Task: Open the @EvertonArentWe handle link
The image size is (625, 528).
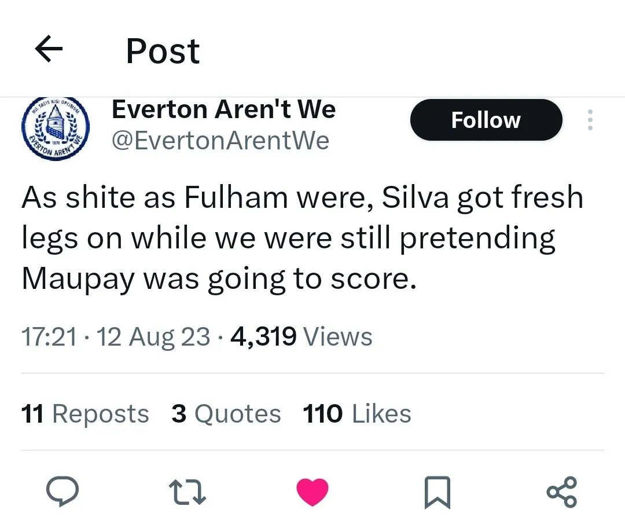Action: (220, 140)
